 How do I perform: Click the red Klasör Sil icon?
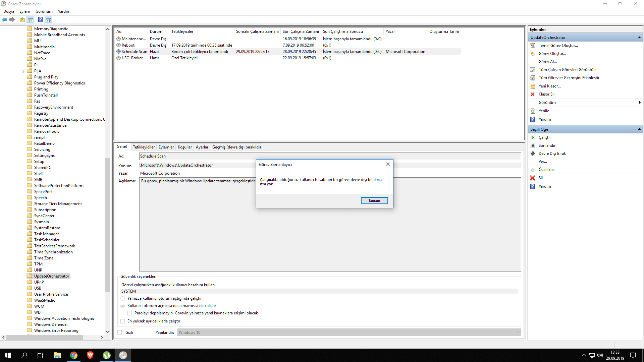(x=533, y=94)
